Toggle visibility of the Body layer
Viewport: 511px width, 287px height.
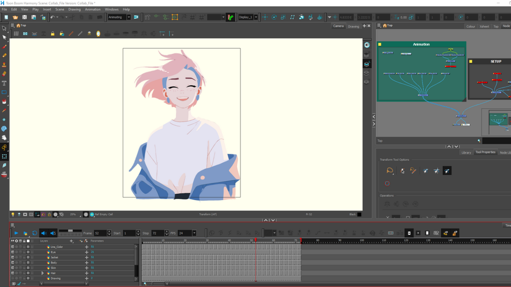coord(13,263)
